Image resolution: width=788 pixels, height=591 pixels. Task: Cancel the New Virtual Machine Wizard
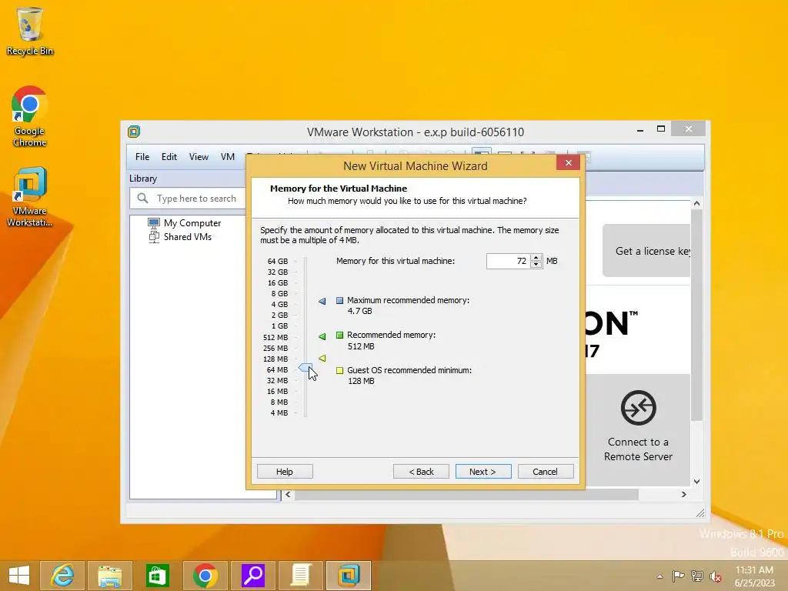click(x=546, y=472)
